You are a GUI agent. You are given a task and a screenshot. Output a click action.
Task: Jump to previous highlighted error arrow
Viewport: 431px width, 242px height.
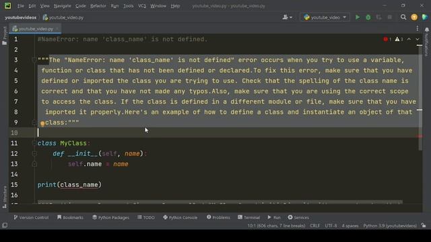point(409,39)
